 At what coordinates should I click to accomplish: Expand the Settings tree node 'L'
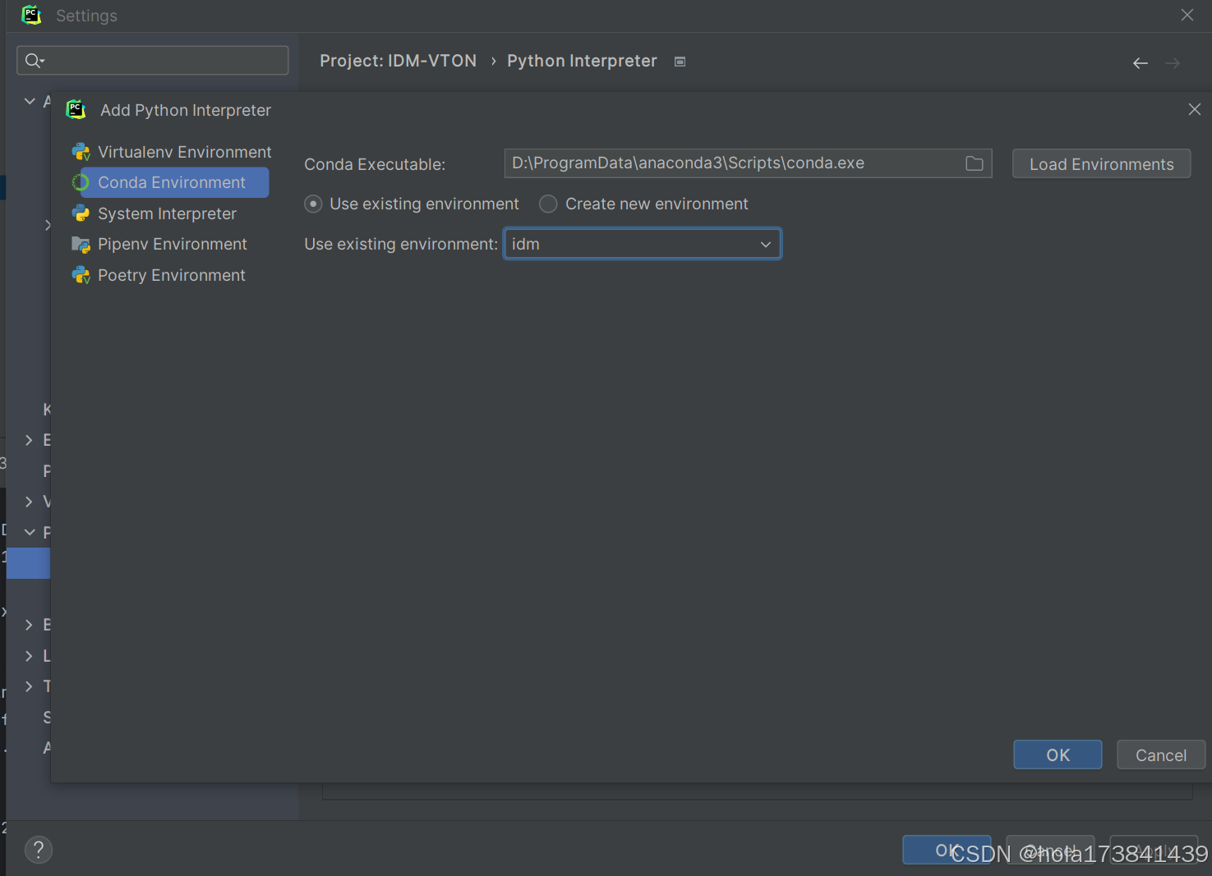click(30, 656)
